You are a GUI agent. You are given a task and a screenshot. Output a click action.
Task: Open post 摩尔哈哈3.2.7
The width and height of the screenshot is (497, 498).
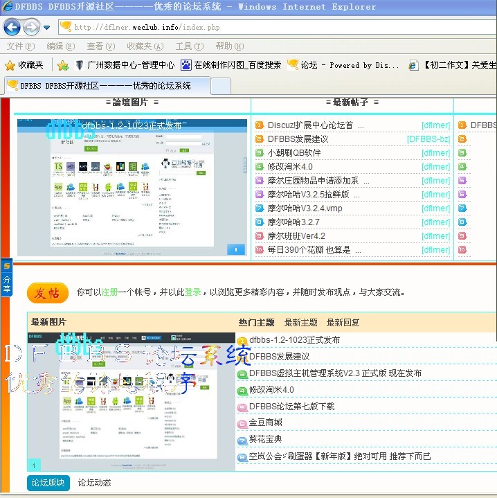tap(293, 222)
